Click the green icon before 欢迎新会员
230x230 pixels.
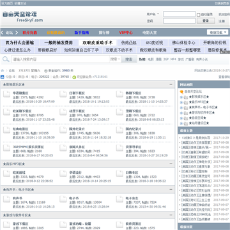click(74, 77)
